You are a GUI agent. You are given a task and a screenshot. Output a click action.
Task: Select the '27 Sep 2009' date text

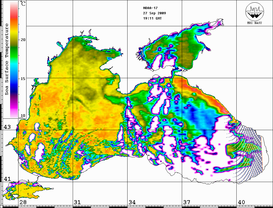click(x=155, y=13)
